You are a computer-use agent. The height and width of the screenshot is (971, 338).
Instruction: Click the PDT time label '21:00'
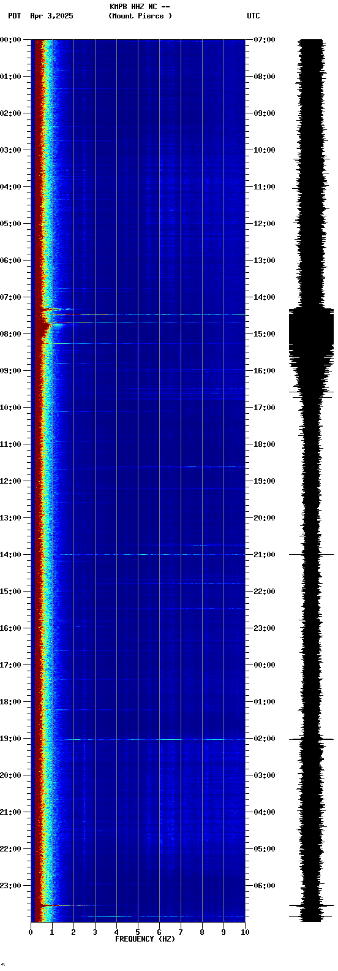(x=10, y=812)
